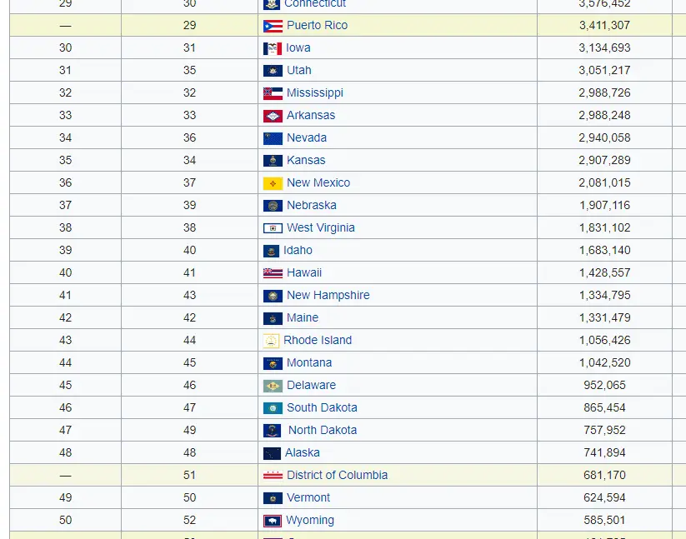686x539 pixels.
Task: Click the Iowa state flag icon
Action: point(273,48)
